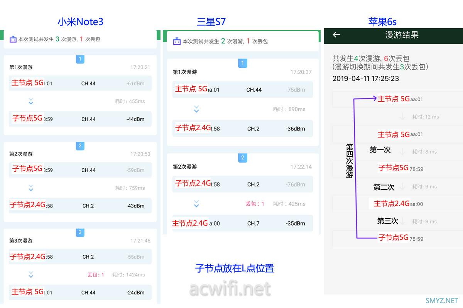The height and width of the screenshot is (308, 463).
Task: Tap the robot icon in the 三星S7 summary
Action: [177, 41]
